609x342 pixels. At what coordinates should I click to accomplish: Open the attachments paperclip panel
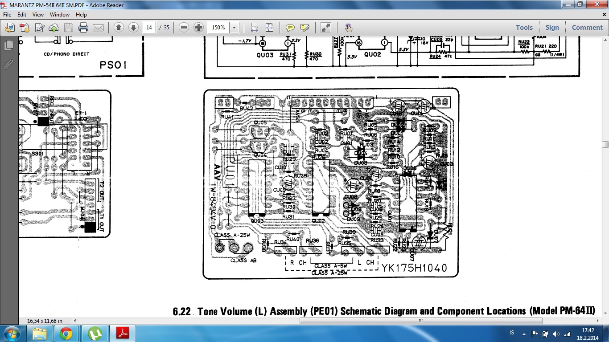click(x=8, y=64)
